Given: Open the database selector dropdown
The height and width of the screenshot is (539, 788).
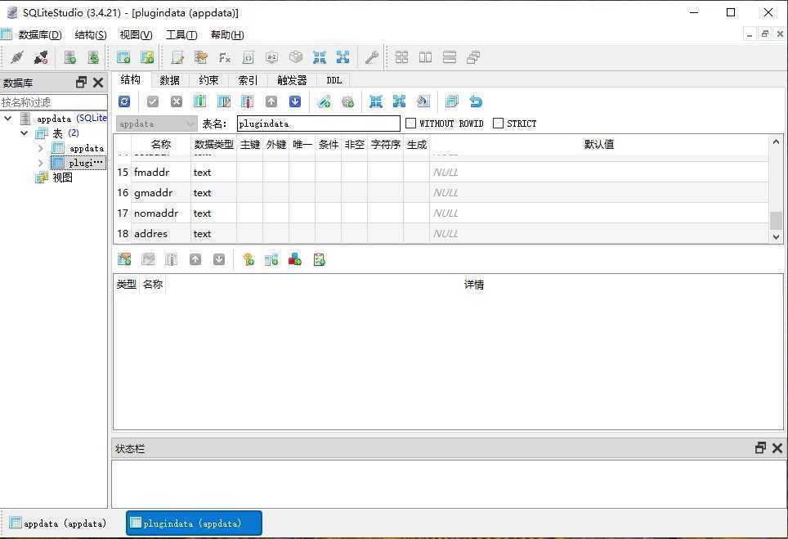Looking at the screenshot, I should [190, 123].
